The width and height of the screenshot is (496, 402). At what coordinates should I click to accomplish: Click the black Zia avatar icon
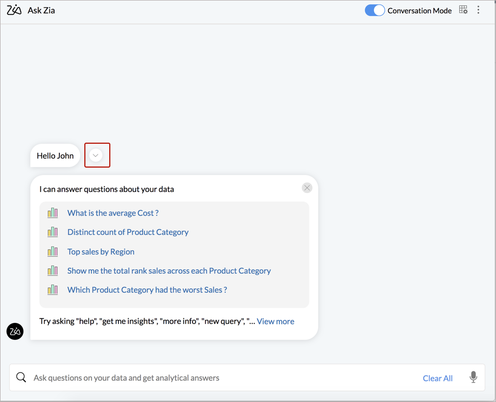[x=15, y=331]
